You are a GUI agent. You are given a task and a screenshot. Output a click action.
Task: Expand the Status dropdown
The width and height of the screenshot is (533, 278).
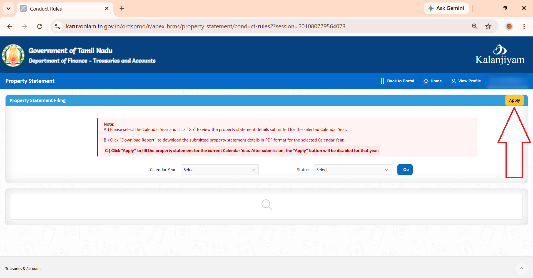pyautogui.click(x=353, y=170)
